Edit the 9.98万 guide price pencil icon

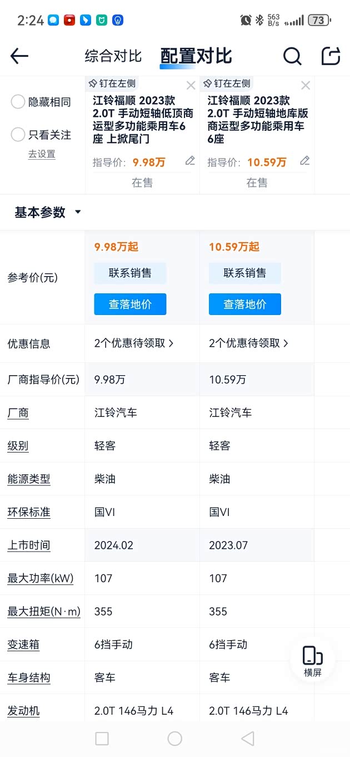[190, 161]
